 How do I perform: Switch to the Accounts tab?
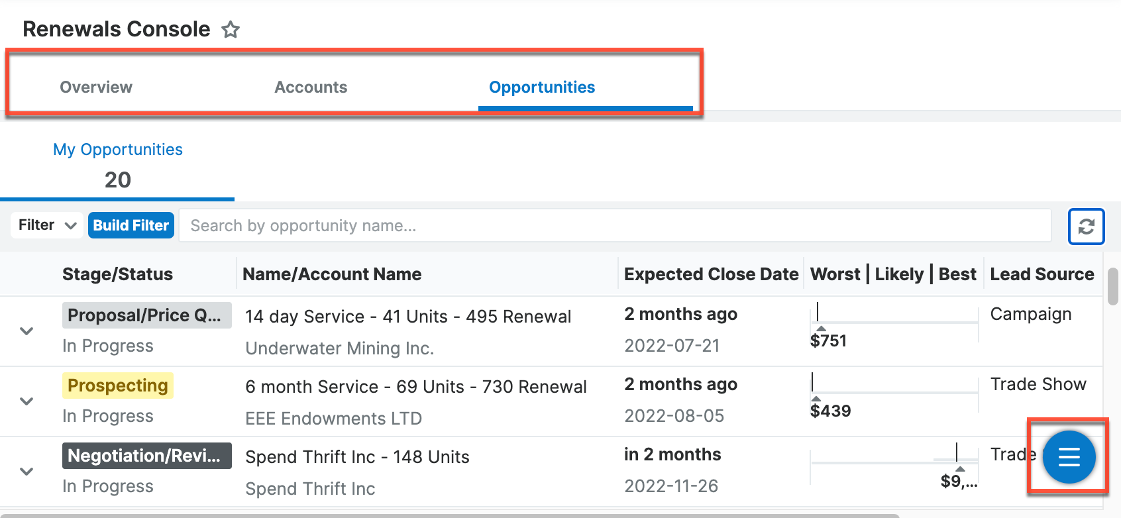tap(311, 87)
